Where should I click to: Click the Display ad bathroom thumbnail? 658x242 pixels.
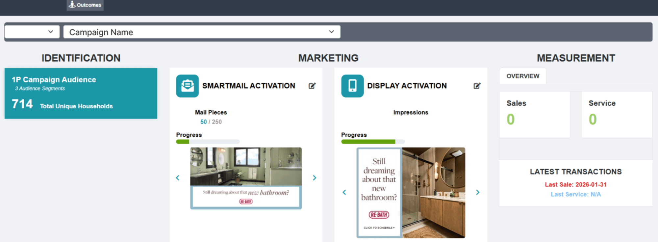coord(411,193)
